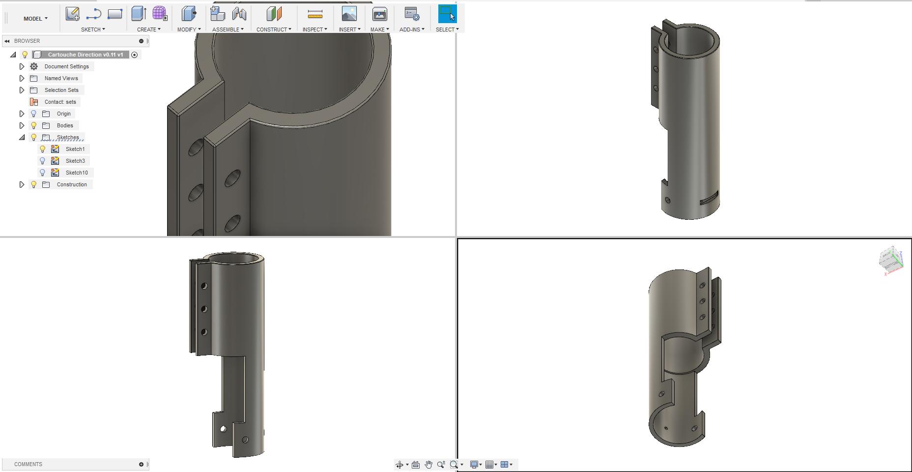Viewport: 912px width, 472px height.
Task: Select Named Views label in browser
Action: tap(61, 78)
